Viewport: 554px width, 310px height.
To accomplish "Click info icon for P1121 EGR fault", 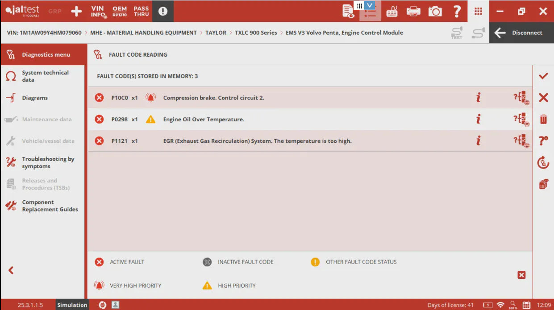I will (x=478, y=141).
